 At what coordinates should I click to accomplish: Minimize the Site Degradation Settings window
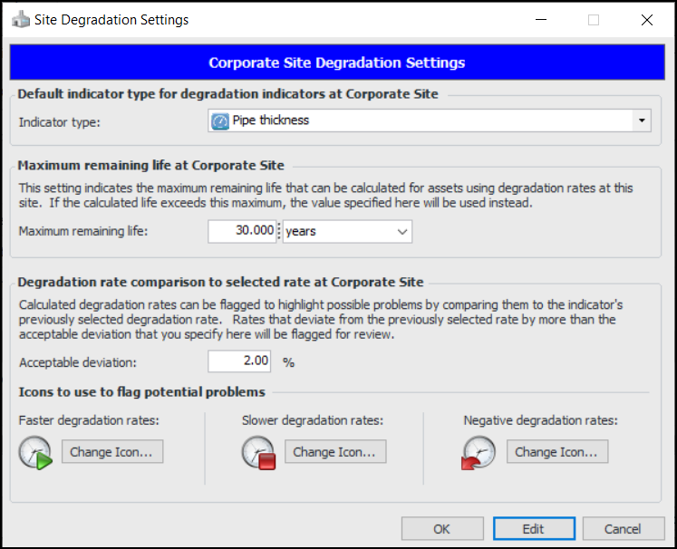click(x=540, y=20)
